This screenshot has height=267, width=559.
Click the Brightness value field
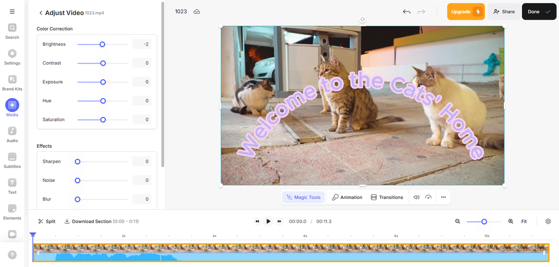tap(142, 44)
